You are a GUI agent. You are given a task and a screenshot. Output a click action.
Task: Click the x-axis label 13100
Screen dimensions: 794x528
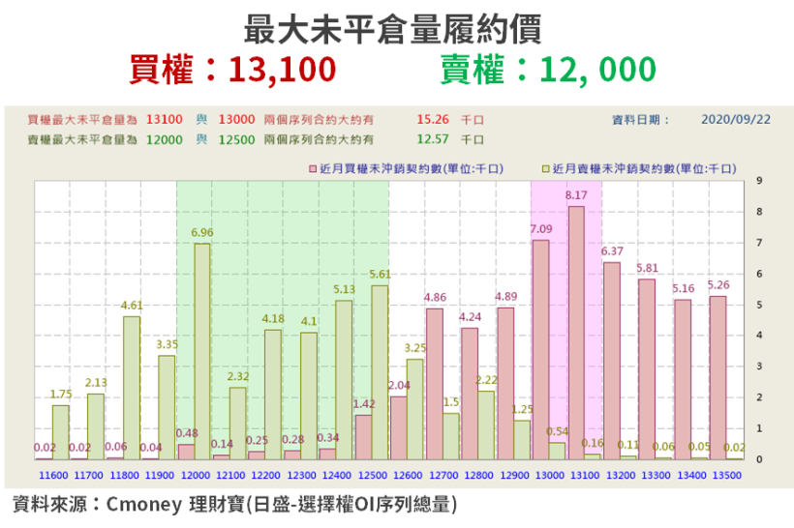tap(585, 476)
